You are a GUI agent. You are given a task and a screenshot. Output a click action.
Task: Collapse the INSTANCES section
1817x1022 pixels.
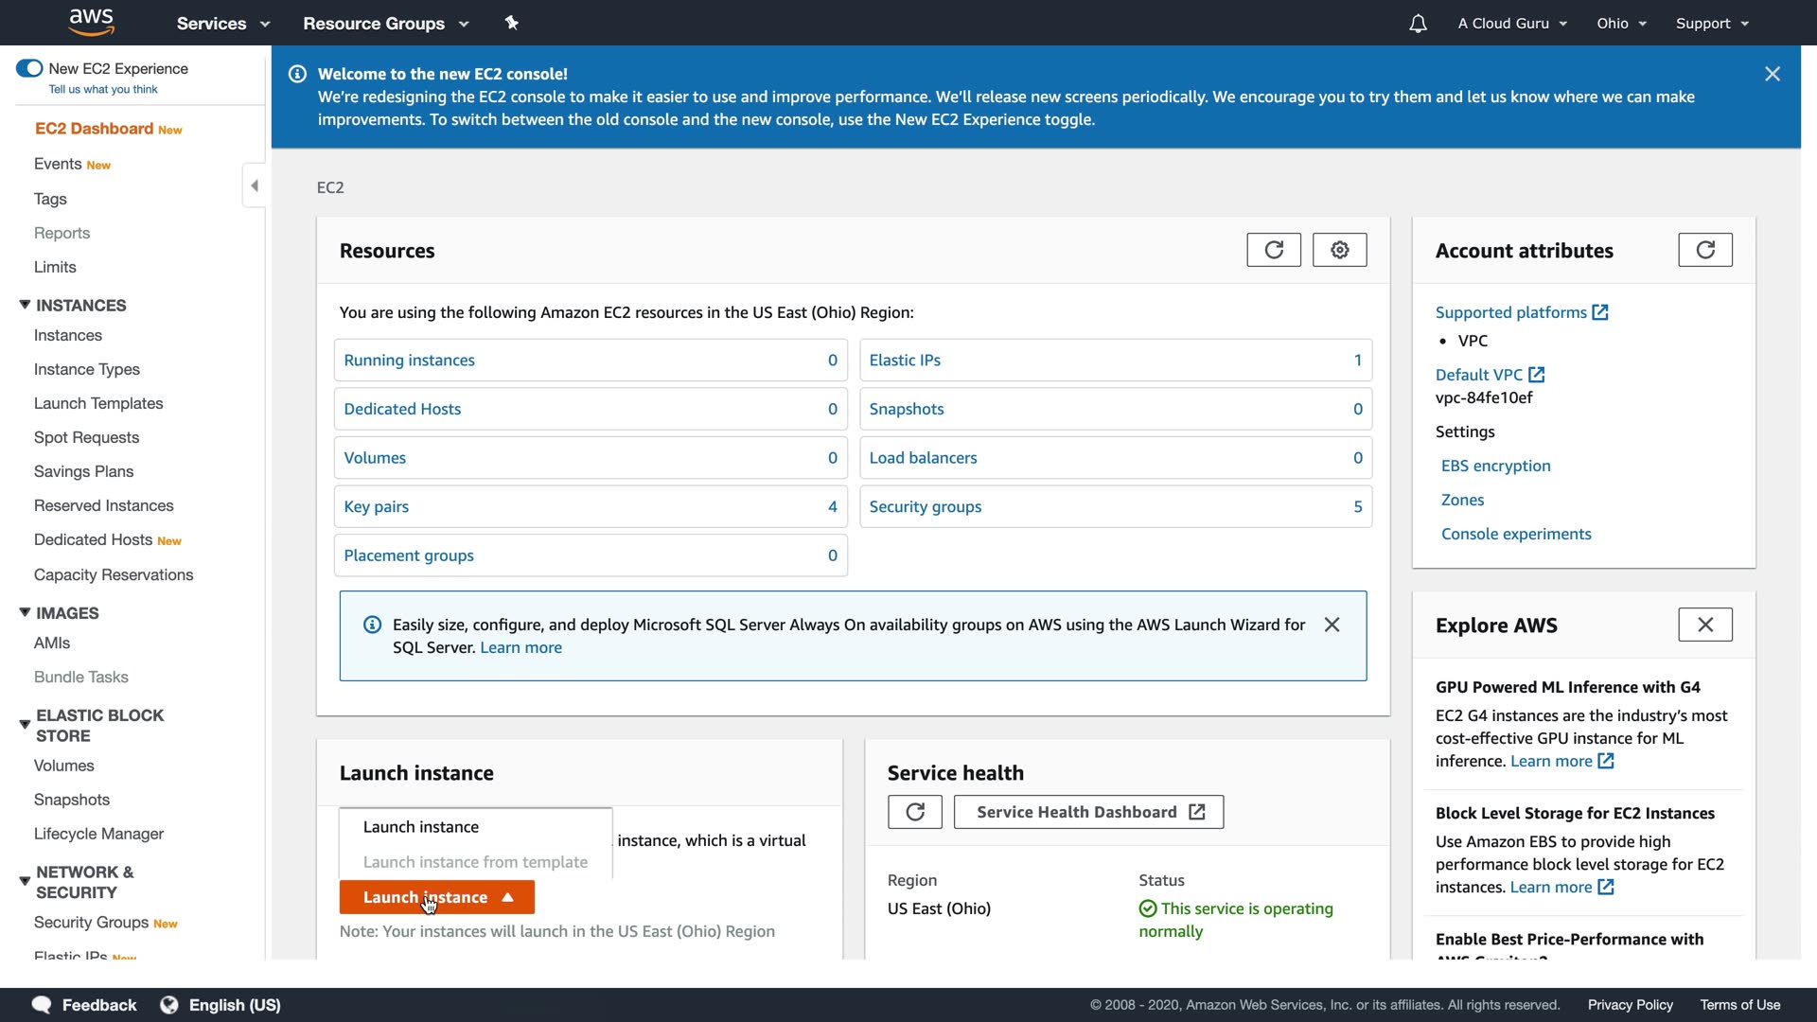(x=26, y=305)
